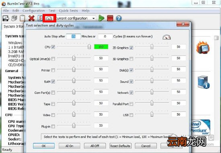Toggle the 2D Graphics test checkbox

pos(131,48)
